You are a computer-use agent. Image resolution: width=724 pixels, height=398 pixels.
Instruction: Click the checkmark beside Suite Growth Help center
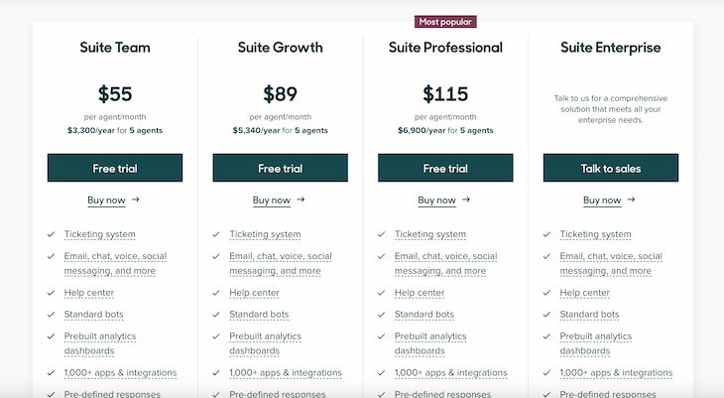click(x=216, y=293)
